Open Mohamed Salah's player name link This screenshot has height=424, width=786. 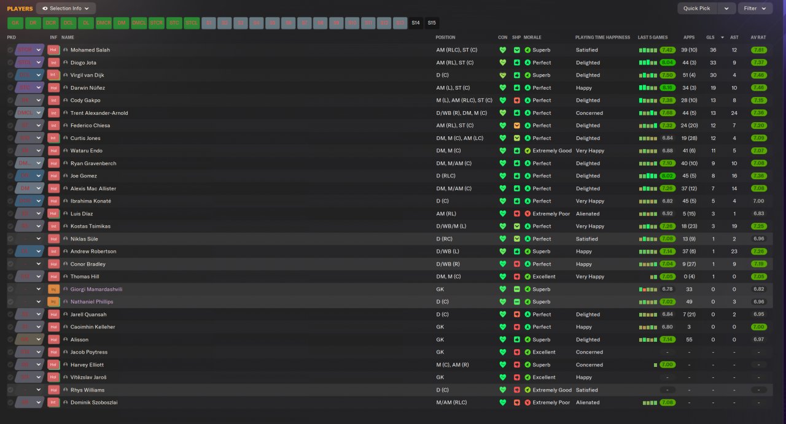(90, 50)
